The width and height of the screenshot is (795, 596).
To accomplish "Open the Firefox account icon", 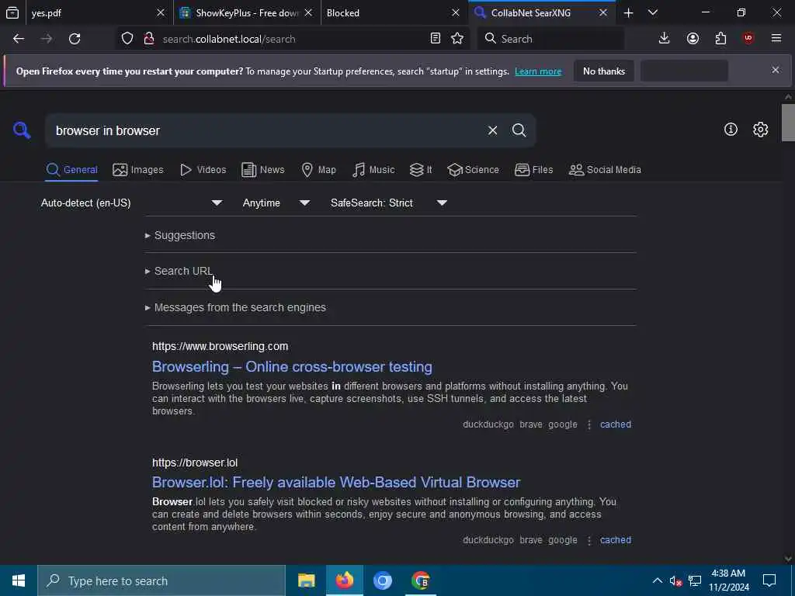I will (x=693, y=39).
